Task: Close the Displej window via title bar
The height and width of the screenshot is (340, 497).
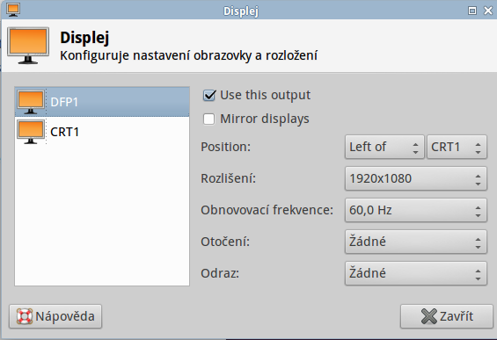Action: click(488, 11)
